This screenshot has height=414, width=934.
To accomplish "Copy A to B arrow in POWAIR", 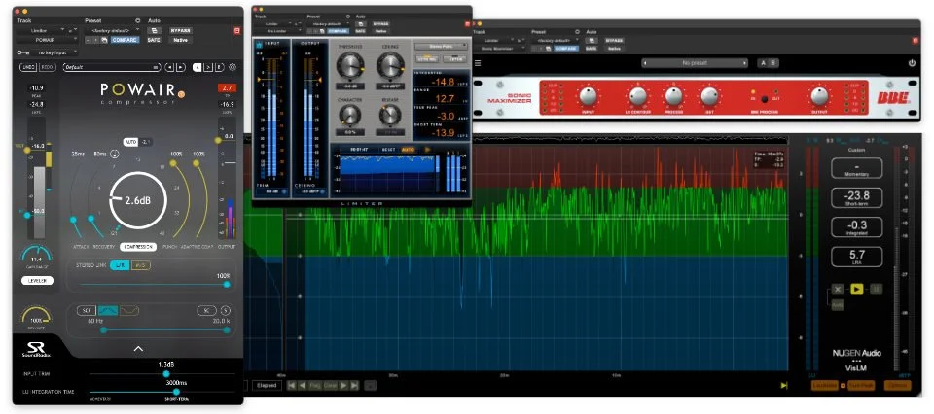I will pyautogui.click(x=208, y=67).
